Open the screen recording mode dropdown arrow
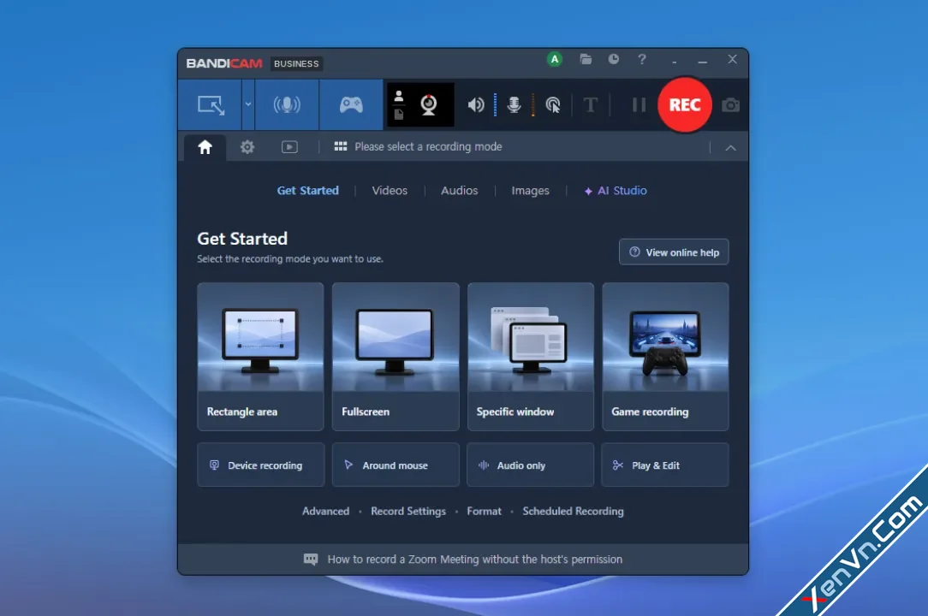 pyautogui.click(x=248, y=104)
